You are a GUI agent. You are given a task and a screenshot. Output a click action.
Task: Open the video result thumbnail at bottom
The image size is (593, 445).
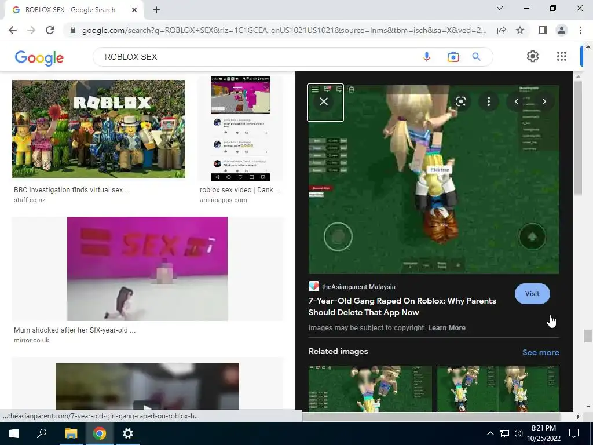pyautogui.click(x=147, y=386)
